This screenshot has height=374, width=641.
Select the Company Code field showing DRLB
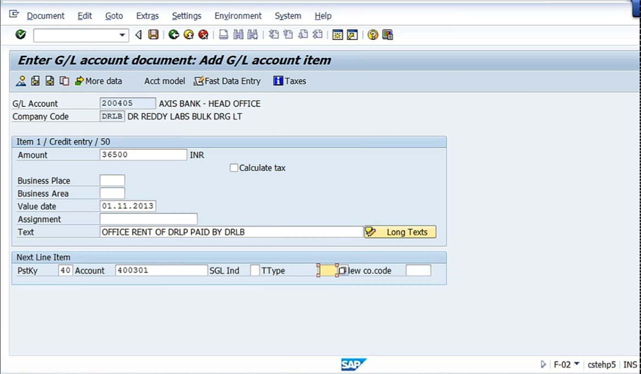pos(113,116)
